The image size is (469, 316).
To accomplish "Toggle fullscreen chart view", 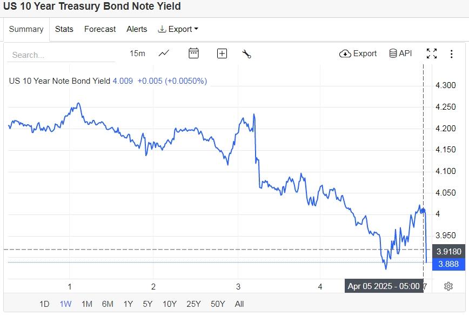I will pyautogui.click(x=431, y=53).
